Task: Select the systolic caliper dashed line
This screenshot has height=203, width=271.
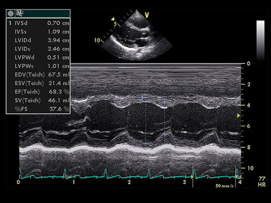Action: pyautogui.click(x=165, y=122)
